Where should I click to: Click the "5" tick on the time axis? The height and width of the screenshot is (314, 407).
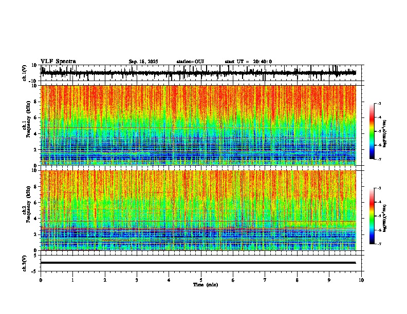(201, 280)
